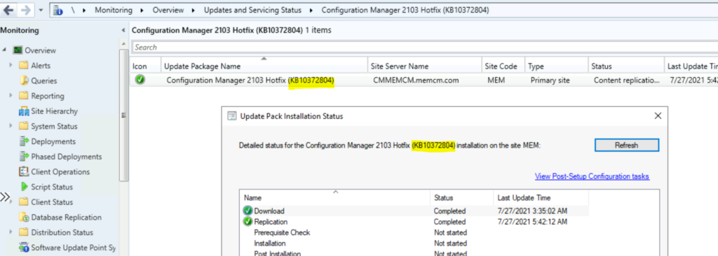Click the Client Operations icon
This screenshot has width=718, height=256.
tap(24, 172)
